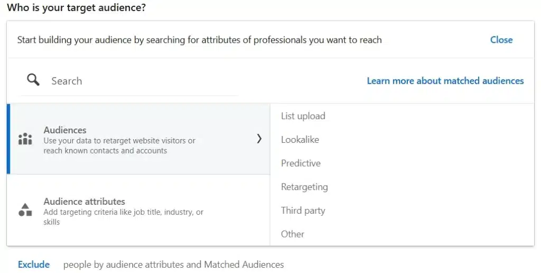Close the audience builder panel

pyautogui.click(x=501, y=40)
